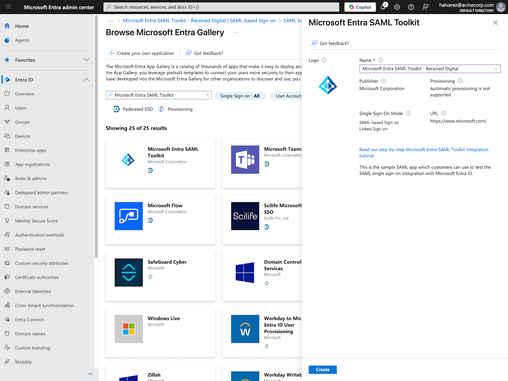
Task: Collapse the Entra ID section
Action: coord(86,80)
